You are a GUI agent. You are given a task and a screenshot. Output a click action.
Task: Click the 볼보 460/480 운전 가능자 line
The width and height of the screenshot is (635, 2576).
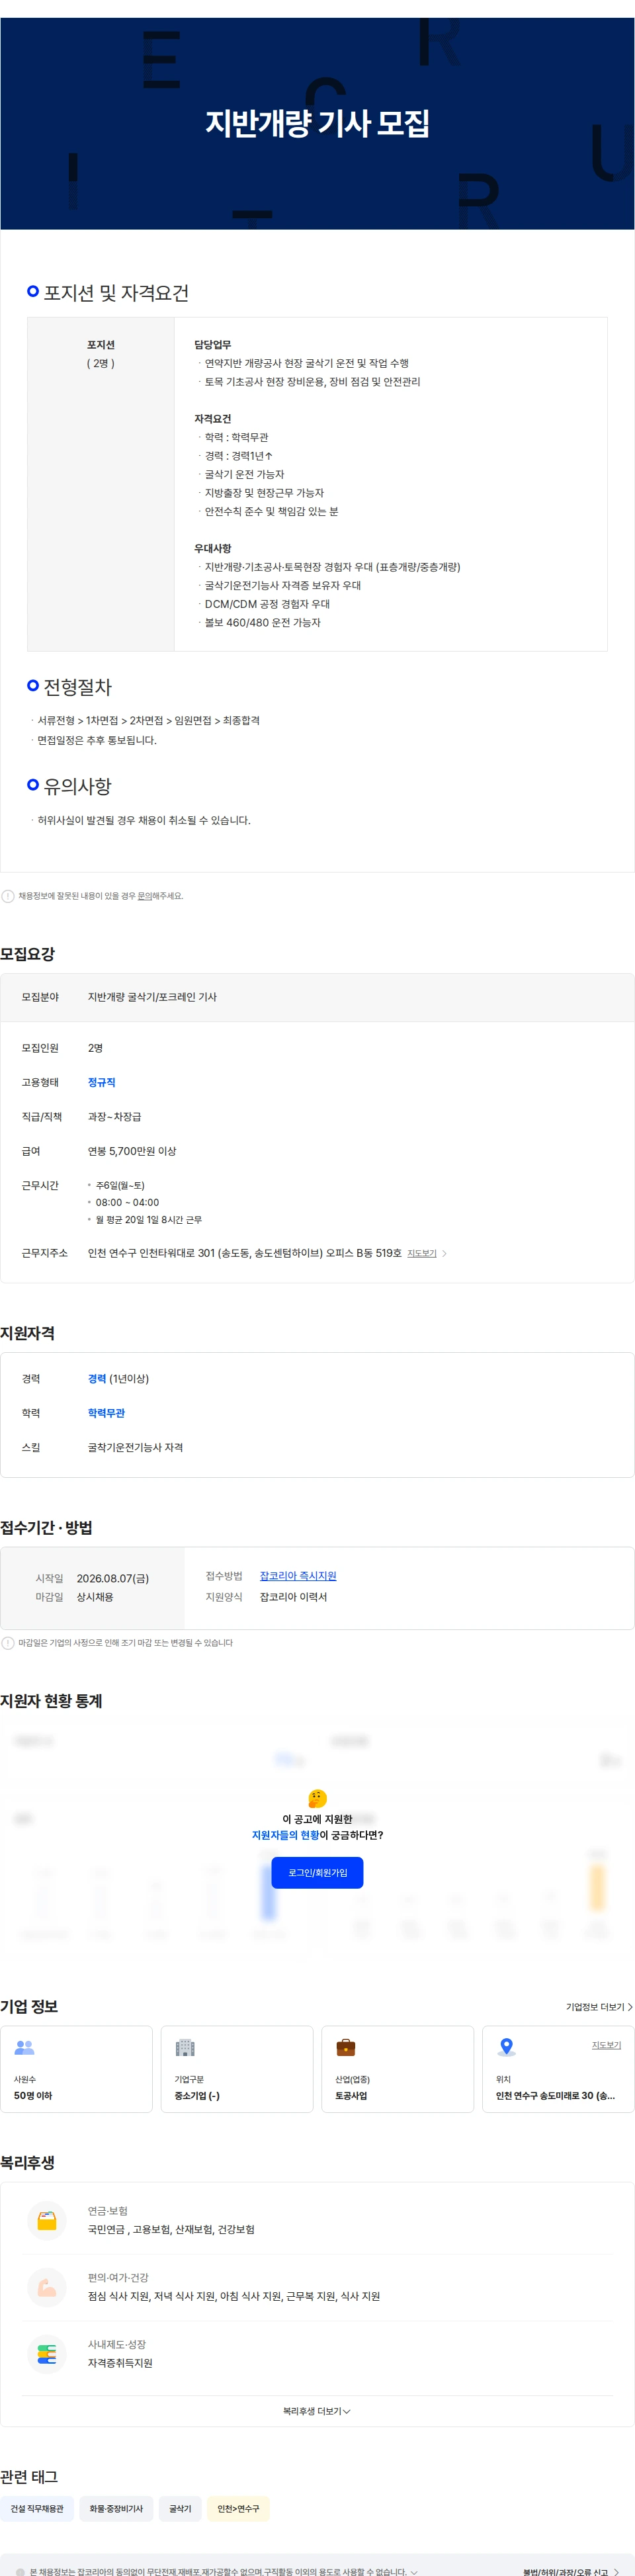pos(262,622)
